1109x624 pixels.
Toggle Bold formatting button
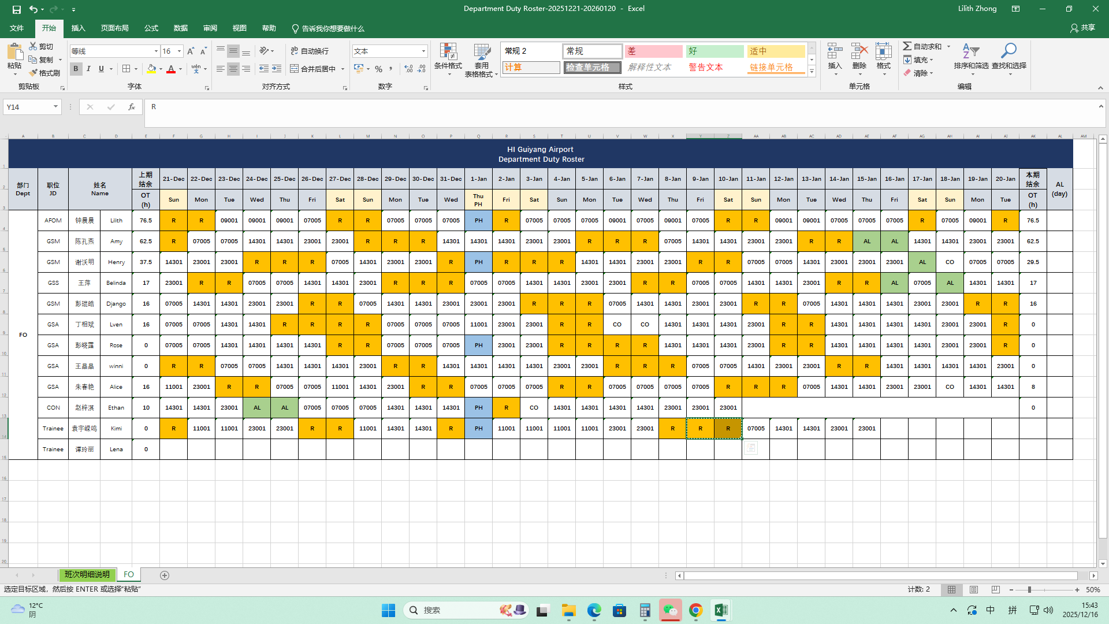[x=76, y=69]
